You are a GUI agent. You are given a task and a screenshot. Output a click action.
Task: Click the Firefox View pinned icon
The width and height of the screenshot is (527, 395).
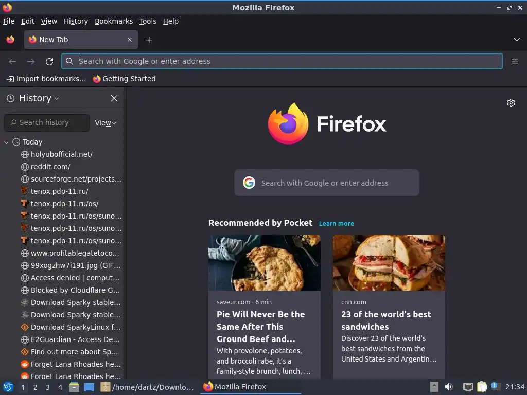10,40
